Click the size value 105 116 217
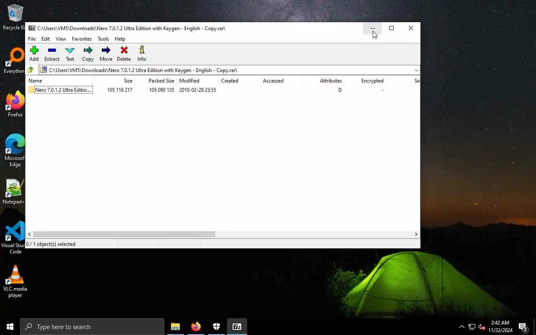Viewport: 536px width, 335px height. pyautogui.click(x=120, y=90)
